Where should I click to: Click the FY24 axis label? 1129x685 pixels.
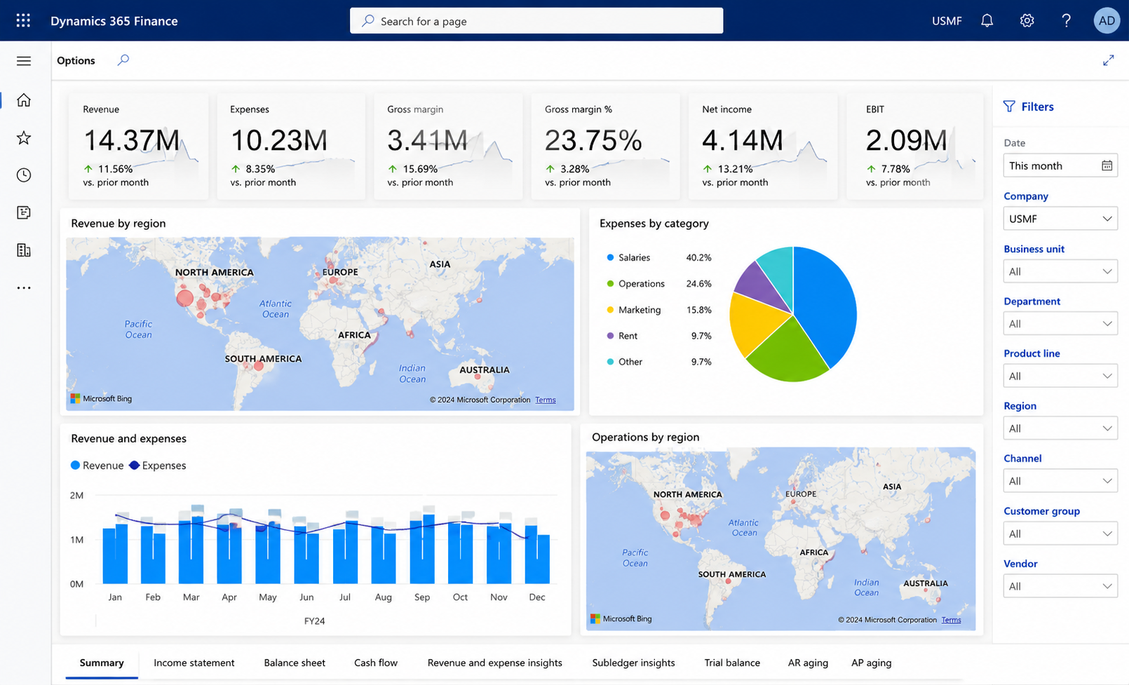[x=314, y=621]
